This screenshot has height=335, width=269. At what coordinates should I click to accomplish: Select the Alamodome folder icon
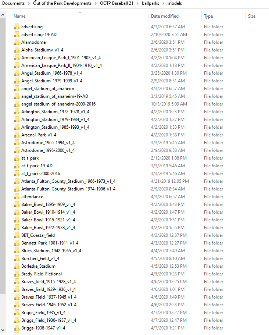pos(17,42)
